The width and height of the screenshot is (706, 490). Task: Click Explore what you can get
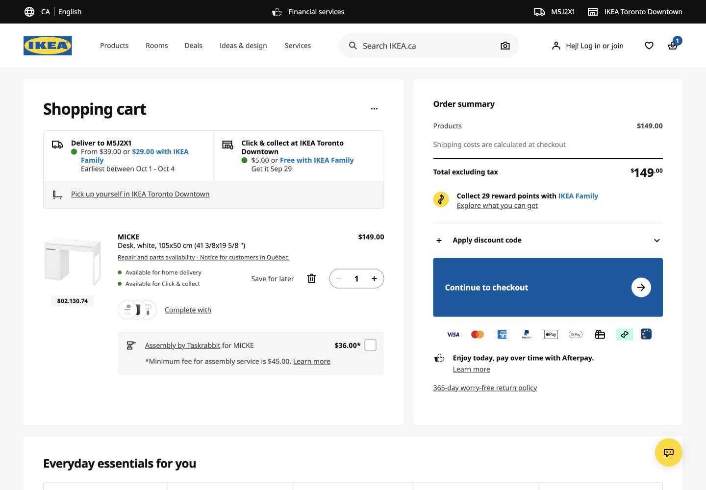pos(497,206)
